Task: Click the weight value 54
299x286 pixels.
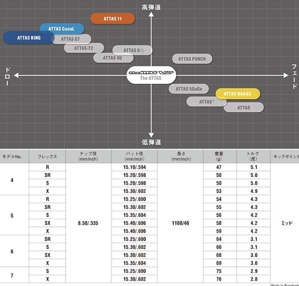Action: (x=219, y=199)
